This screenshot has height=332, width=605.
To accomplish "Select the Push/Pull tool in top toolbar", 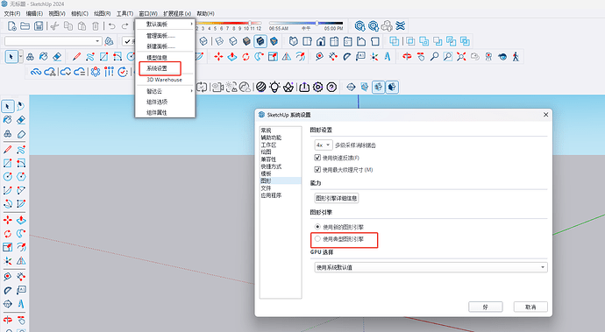I will (x=231, y=57).
